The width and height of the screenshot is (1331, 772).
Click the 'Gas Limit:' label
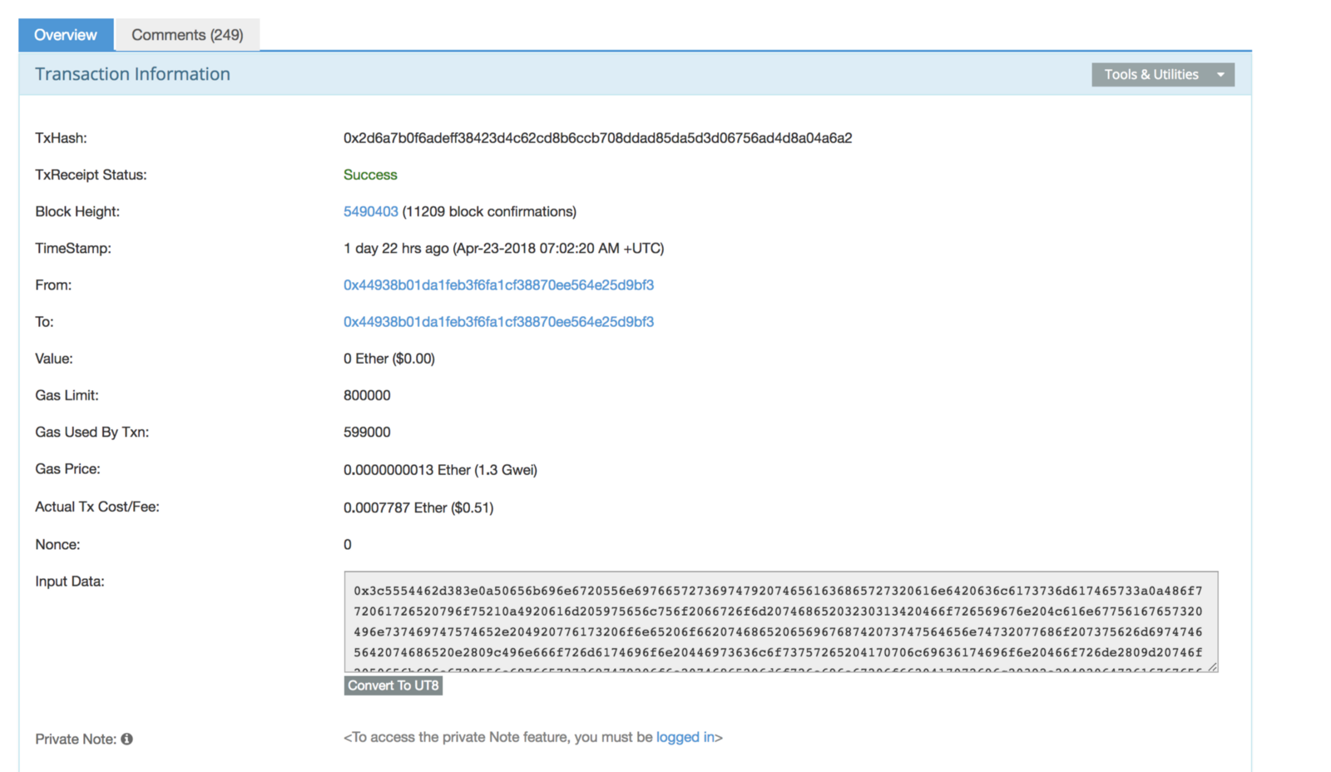67,395
